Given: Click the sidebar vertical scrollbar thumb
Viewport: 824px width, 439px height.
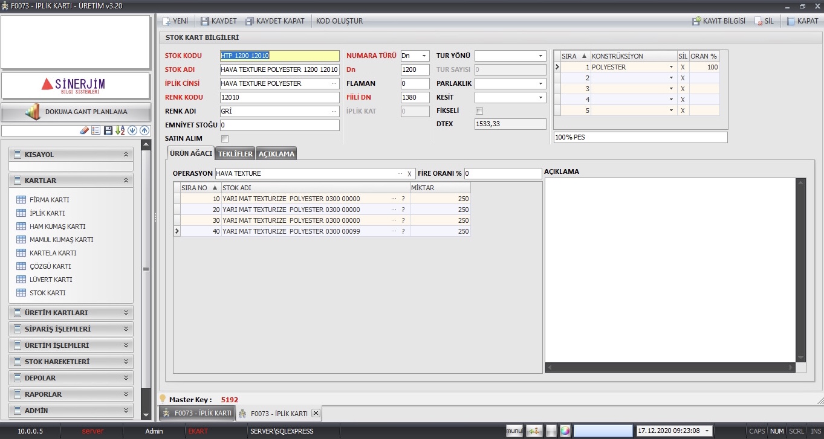Looking at the screenshot, I should click(145, 269).
